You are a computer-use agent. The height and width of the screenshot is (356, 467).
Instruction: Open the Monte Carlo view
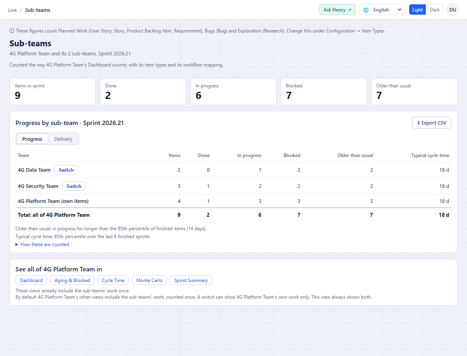click(149, 280)
